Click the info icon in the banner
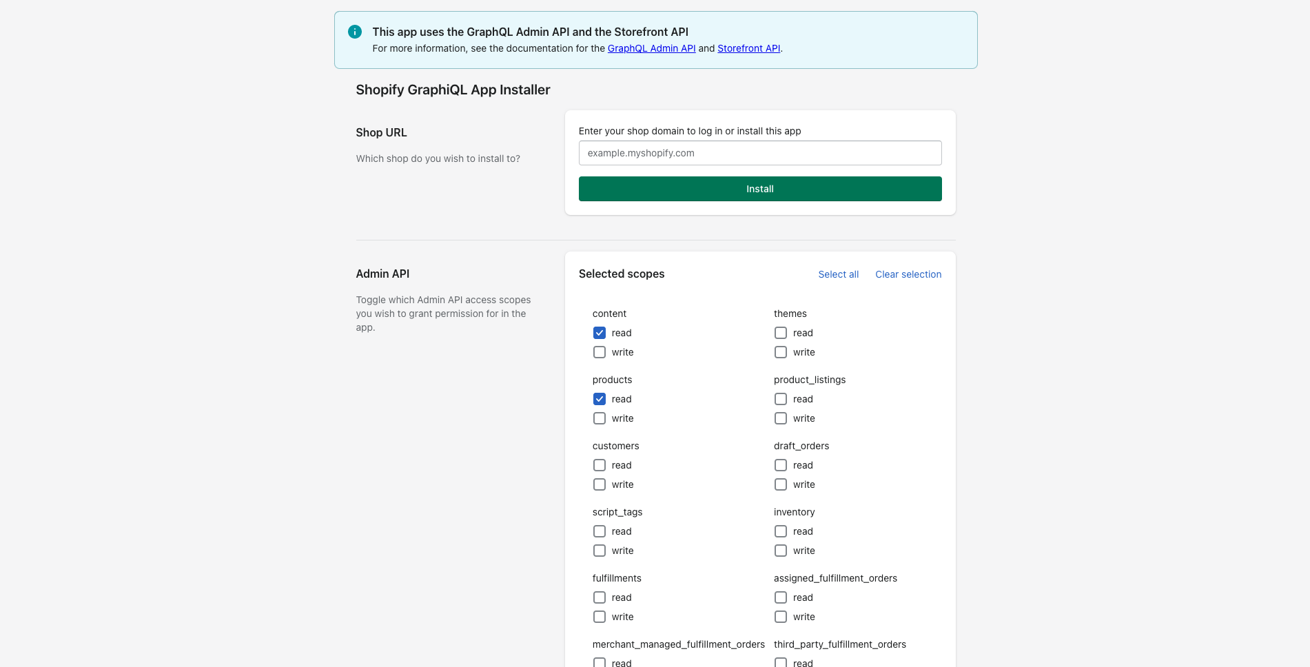Screen dimensions: 1310x667 pos(355,32)
